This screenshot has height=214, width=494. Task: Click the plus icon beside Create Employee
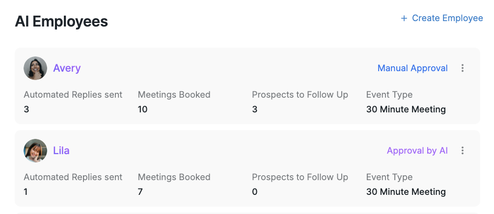(404, 19)
